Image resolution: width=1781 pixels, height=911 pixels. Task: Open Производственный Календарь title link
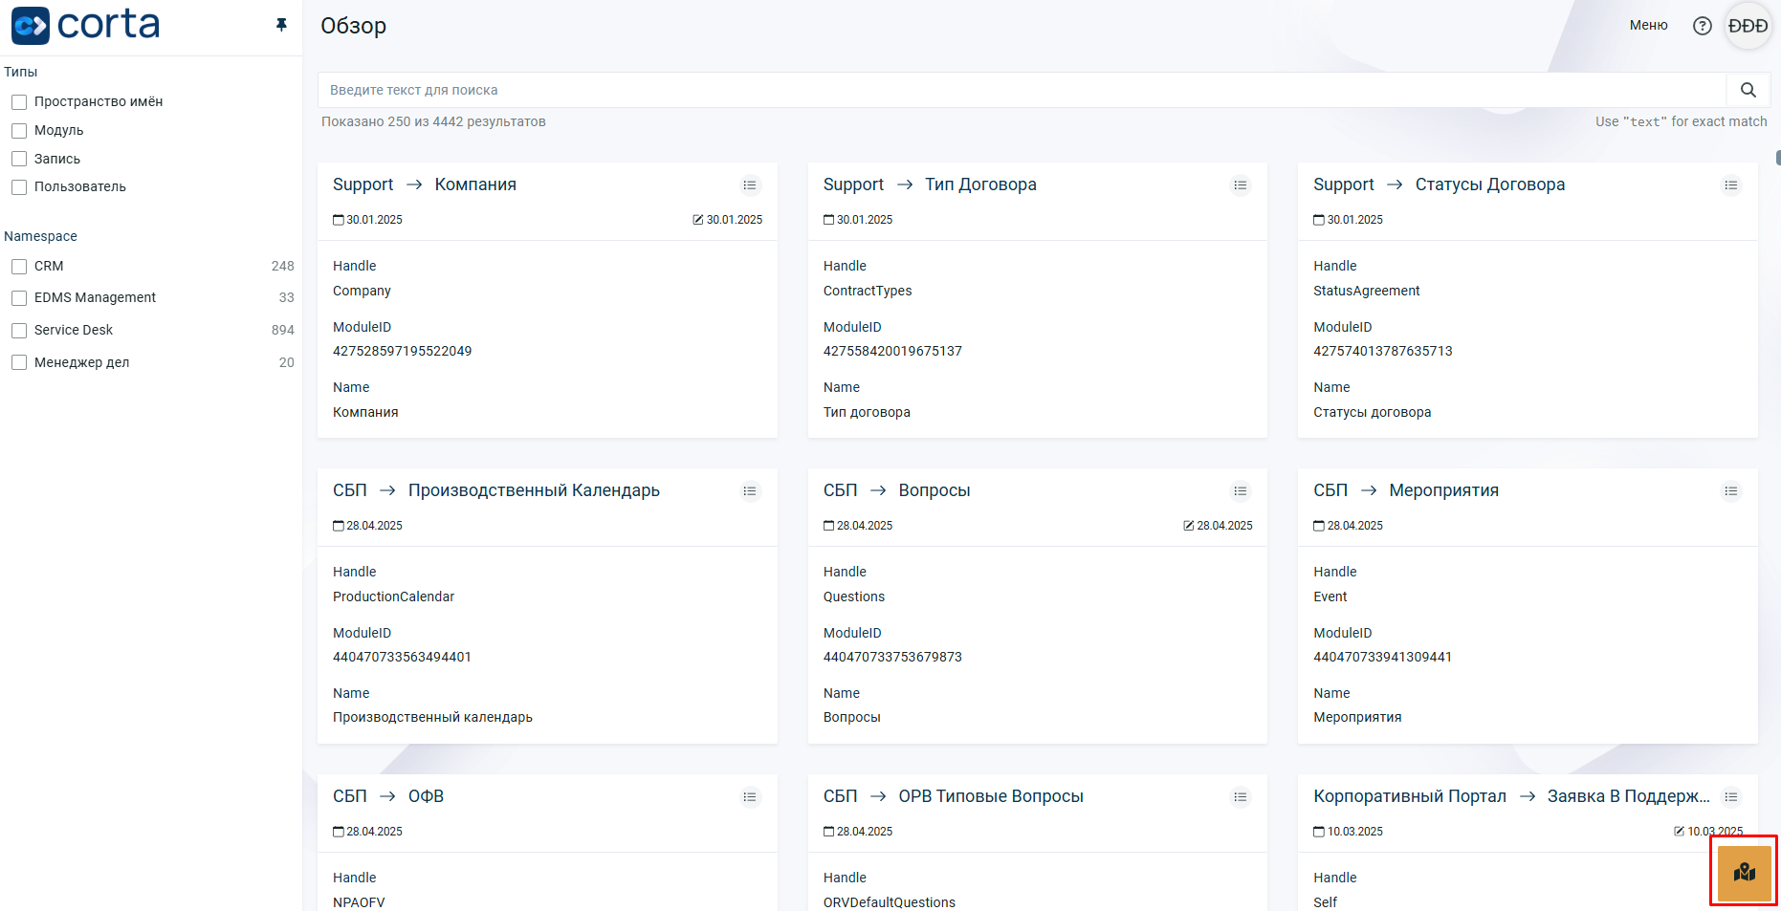[534, 490]
